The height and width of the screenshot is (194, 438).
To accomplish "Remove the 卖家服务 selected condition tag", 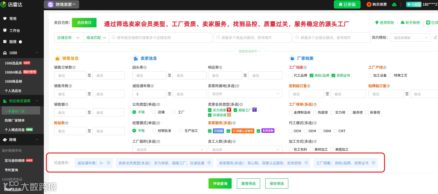I will [x=306, y=163].
